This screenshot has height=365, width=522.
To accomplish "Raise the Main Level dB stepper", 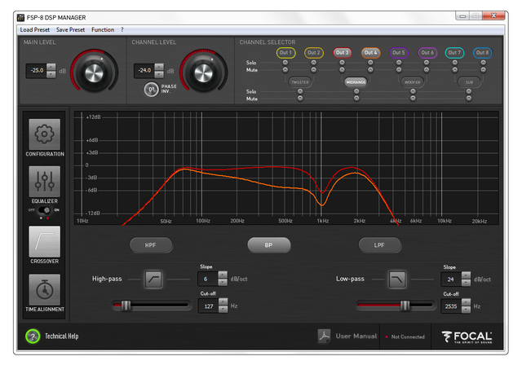I will 51,67.
